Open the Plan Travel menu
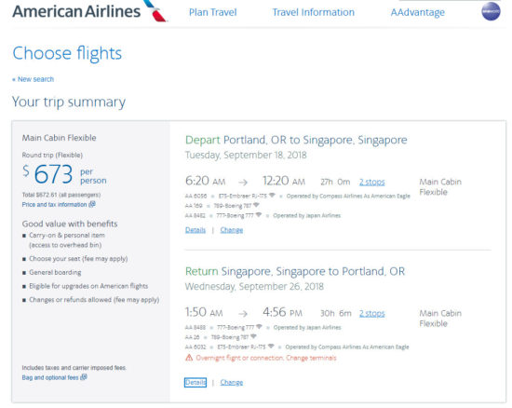The image size is (512, 408). (x=213, y=12)
